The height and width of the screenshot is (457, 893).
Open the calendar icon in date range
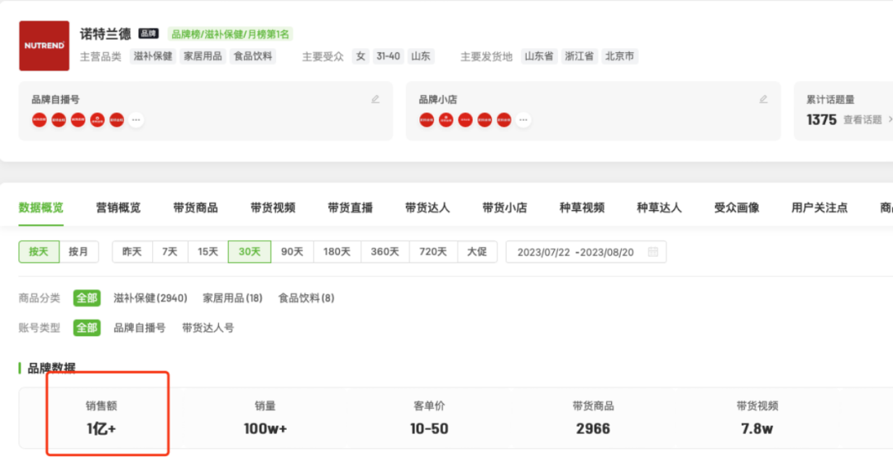(x=652, y=251)
